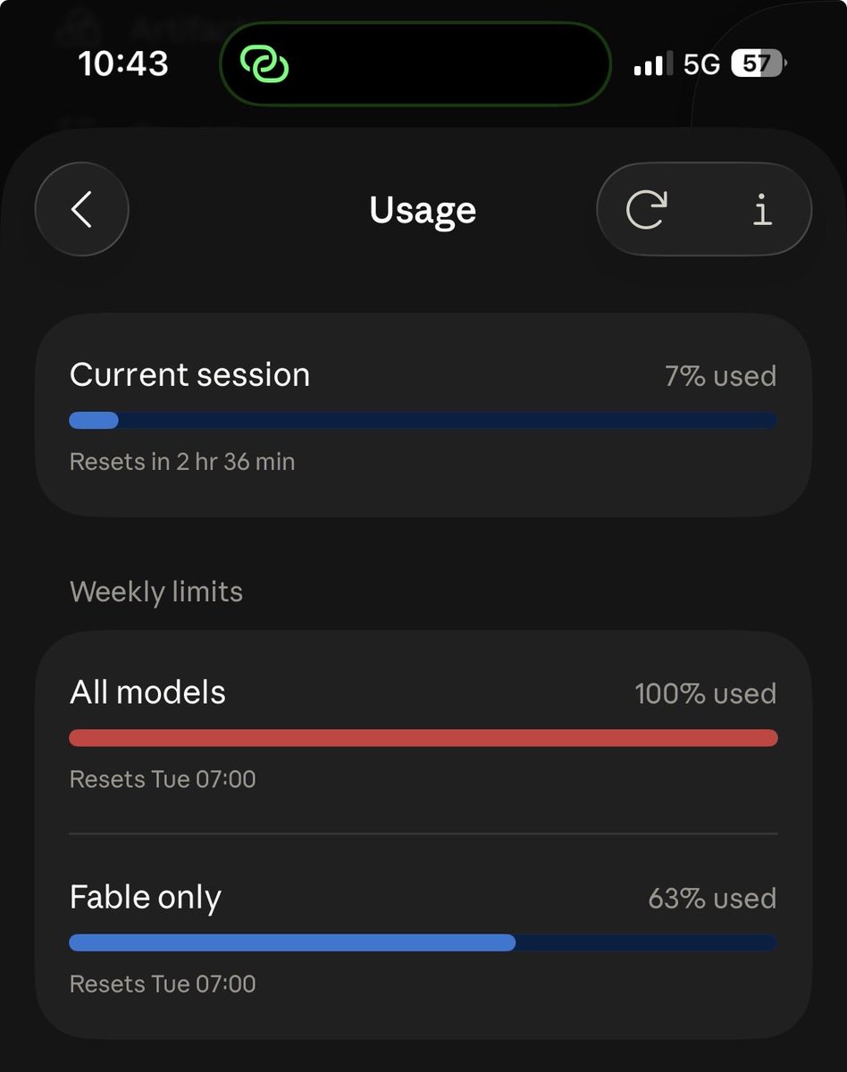This screenshot has height=1072, width=847.
Task: Tap the Weekly limits section header
Action: point(156,591)
